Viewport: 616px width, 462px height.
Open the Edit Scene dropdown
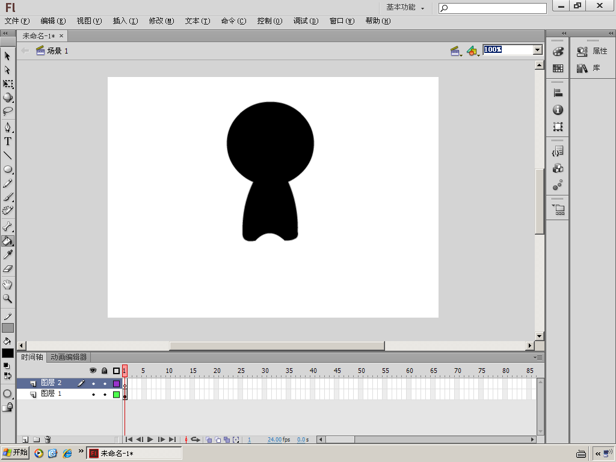pos(456,51)
